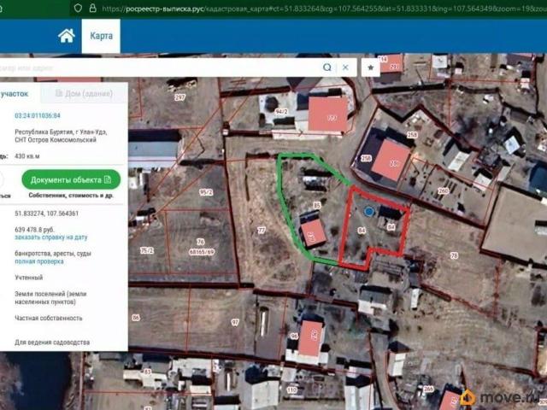The height and width of the screenshot is (410, 547).
Task: Select parcel 78 label on map
Action: [x=454, y=255]
